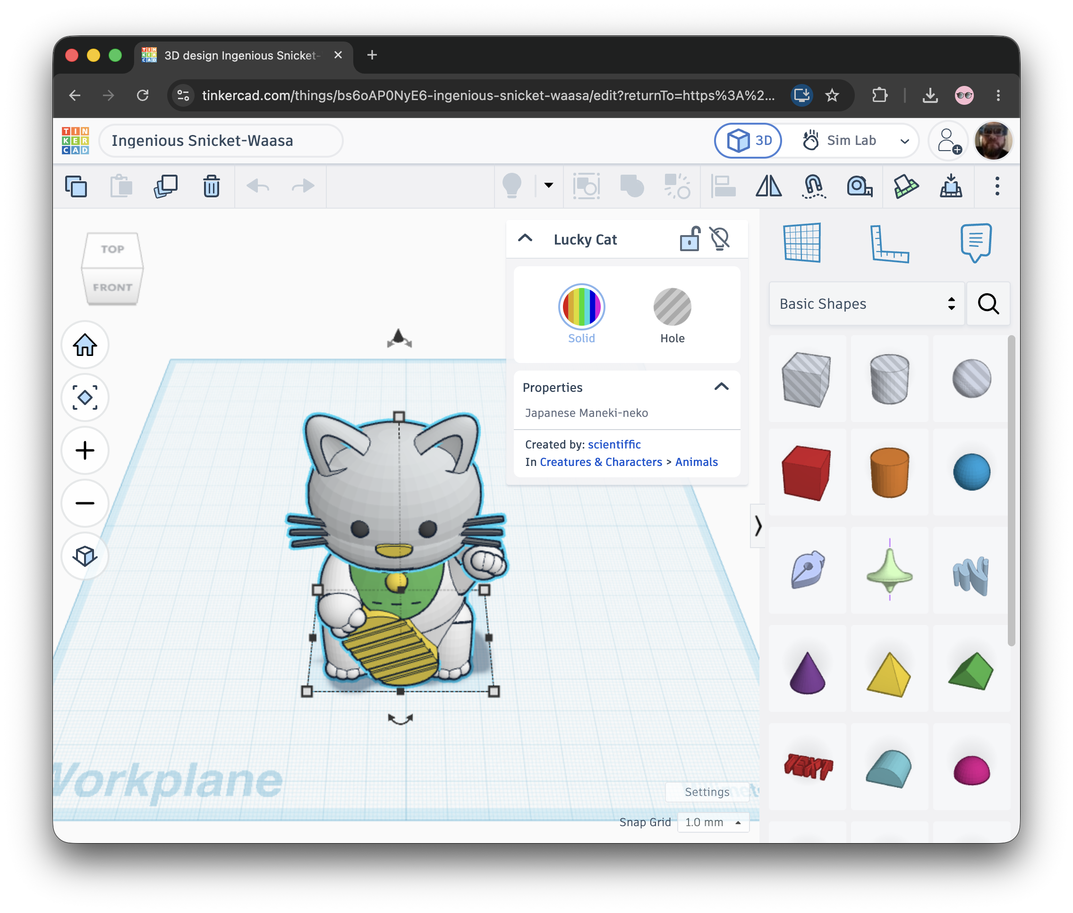Zoom out with minus button
1073x913 pixels.
(85, 503)
